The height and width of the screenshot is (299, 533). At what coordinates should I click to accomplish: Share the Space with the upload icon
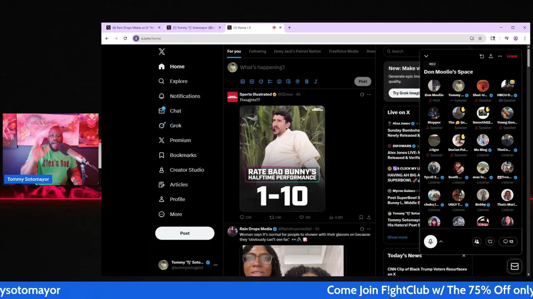pyautogui.click(x=491, y=56)
